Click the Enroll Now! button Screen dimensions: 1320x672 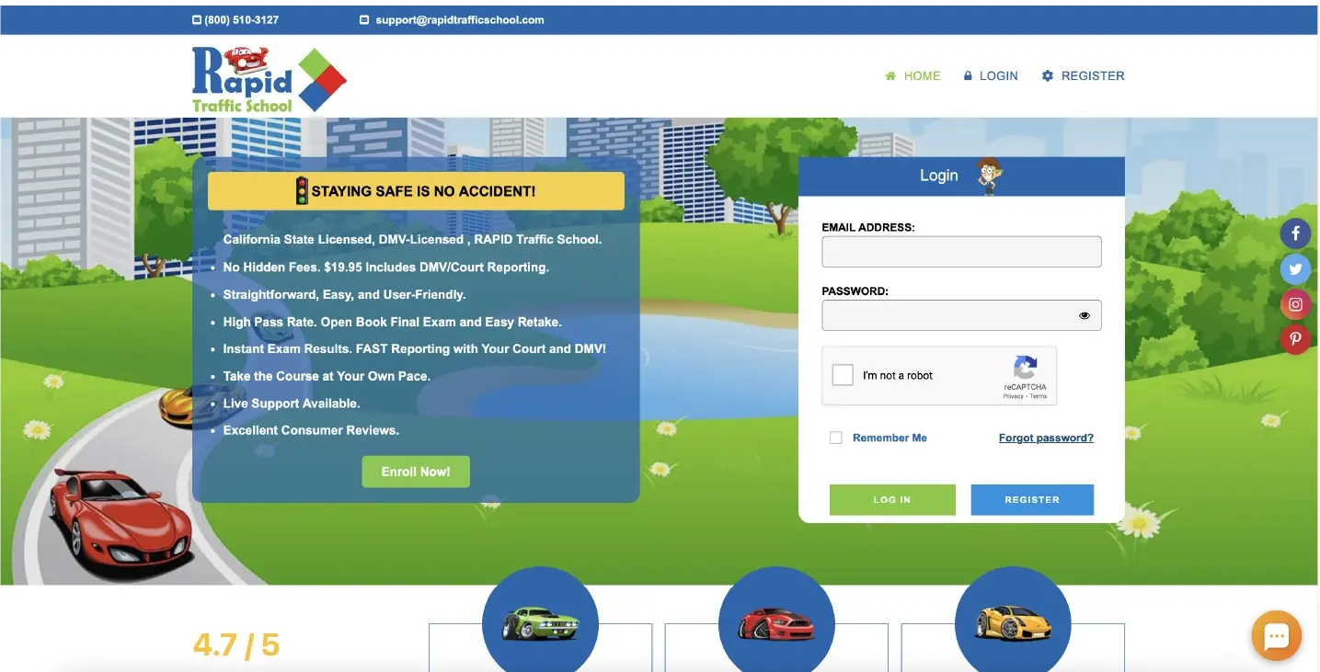(x=416, y=472)
